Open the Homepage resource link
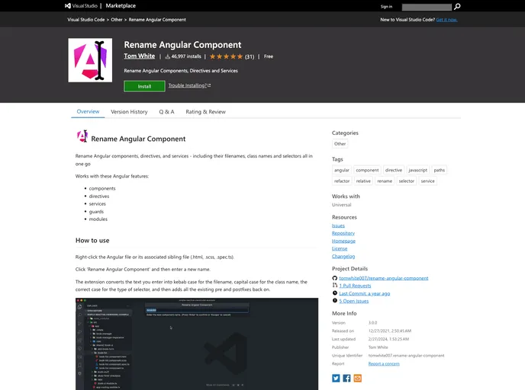525x390 pixels. pos(343,241)
